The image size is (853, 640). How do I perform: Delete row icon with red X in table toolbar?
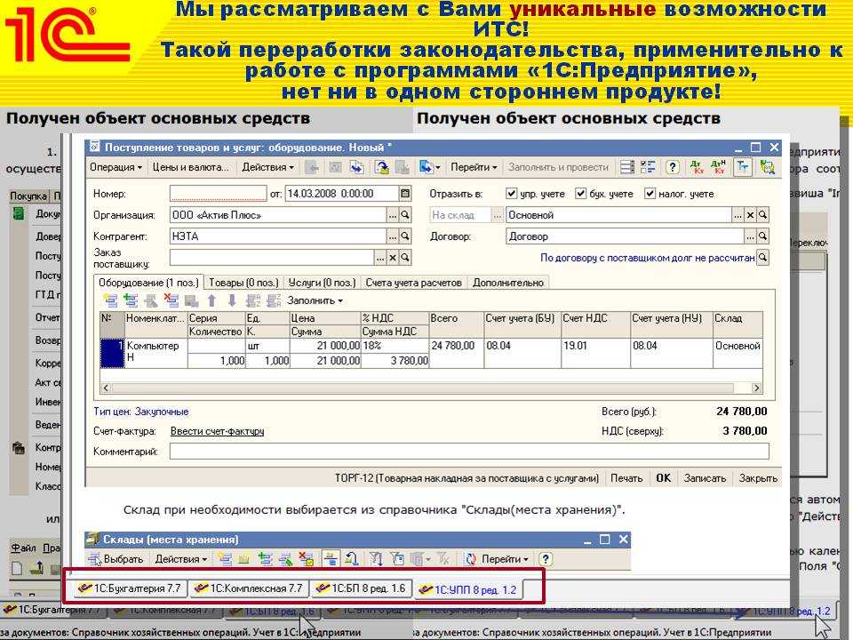pos(171,300)
